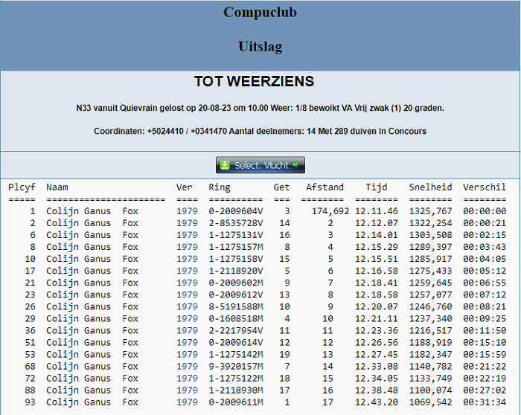Open the 1979 link in row with ring 0-2009614V
The width and height of the screenshot is (521, 415).
point(187,343)
